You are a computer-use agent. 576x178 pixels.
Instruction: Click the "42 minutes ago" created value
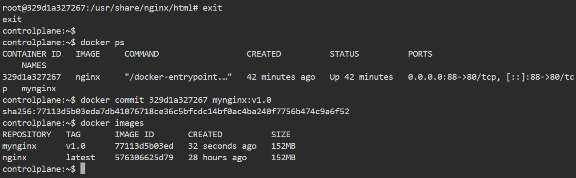coord(281,77)
